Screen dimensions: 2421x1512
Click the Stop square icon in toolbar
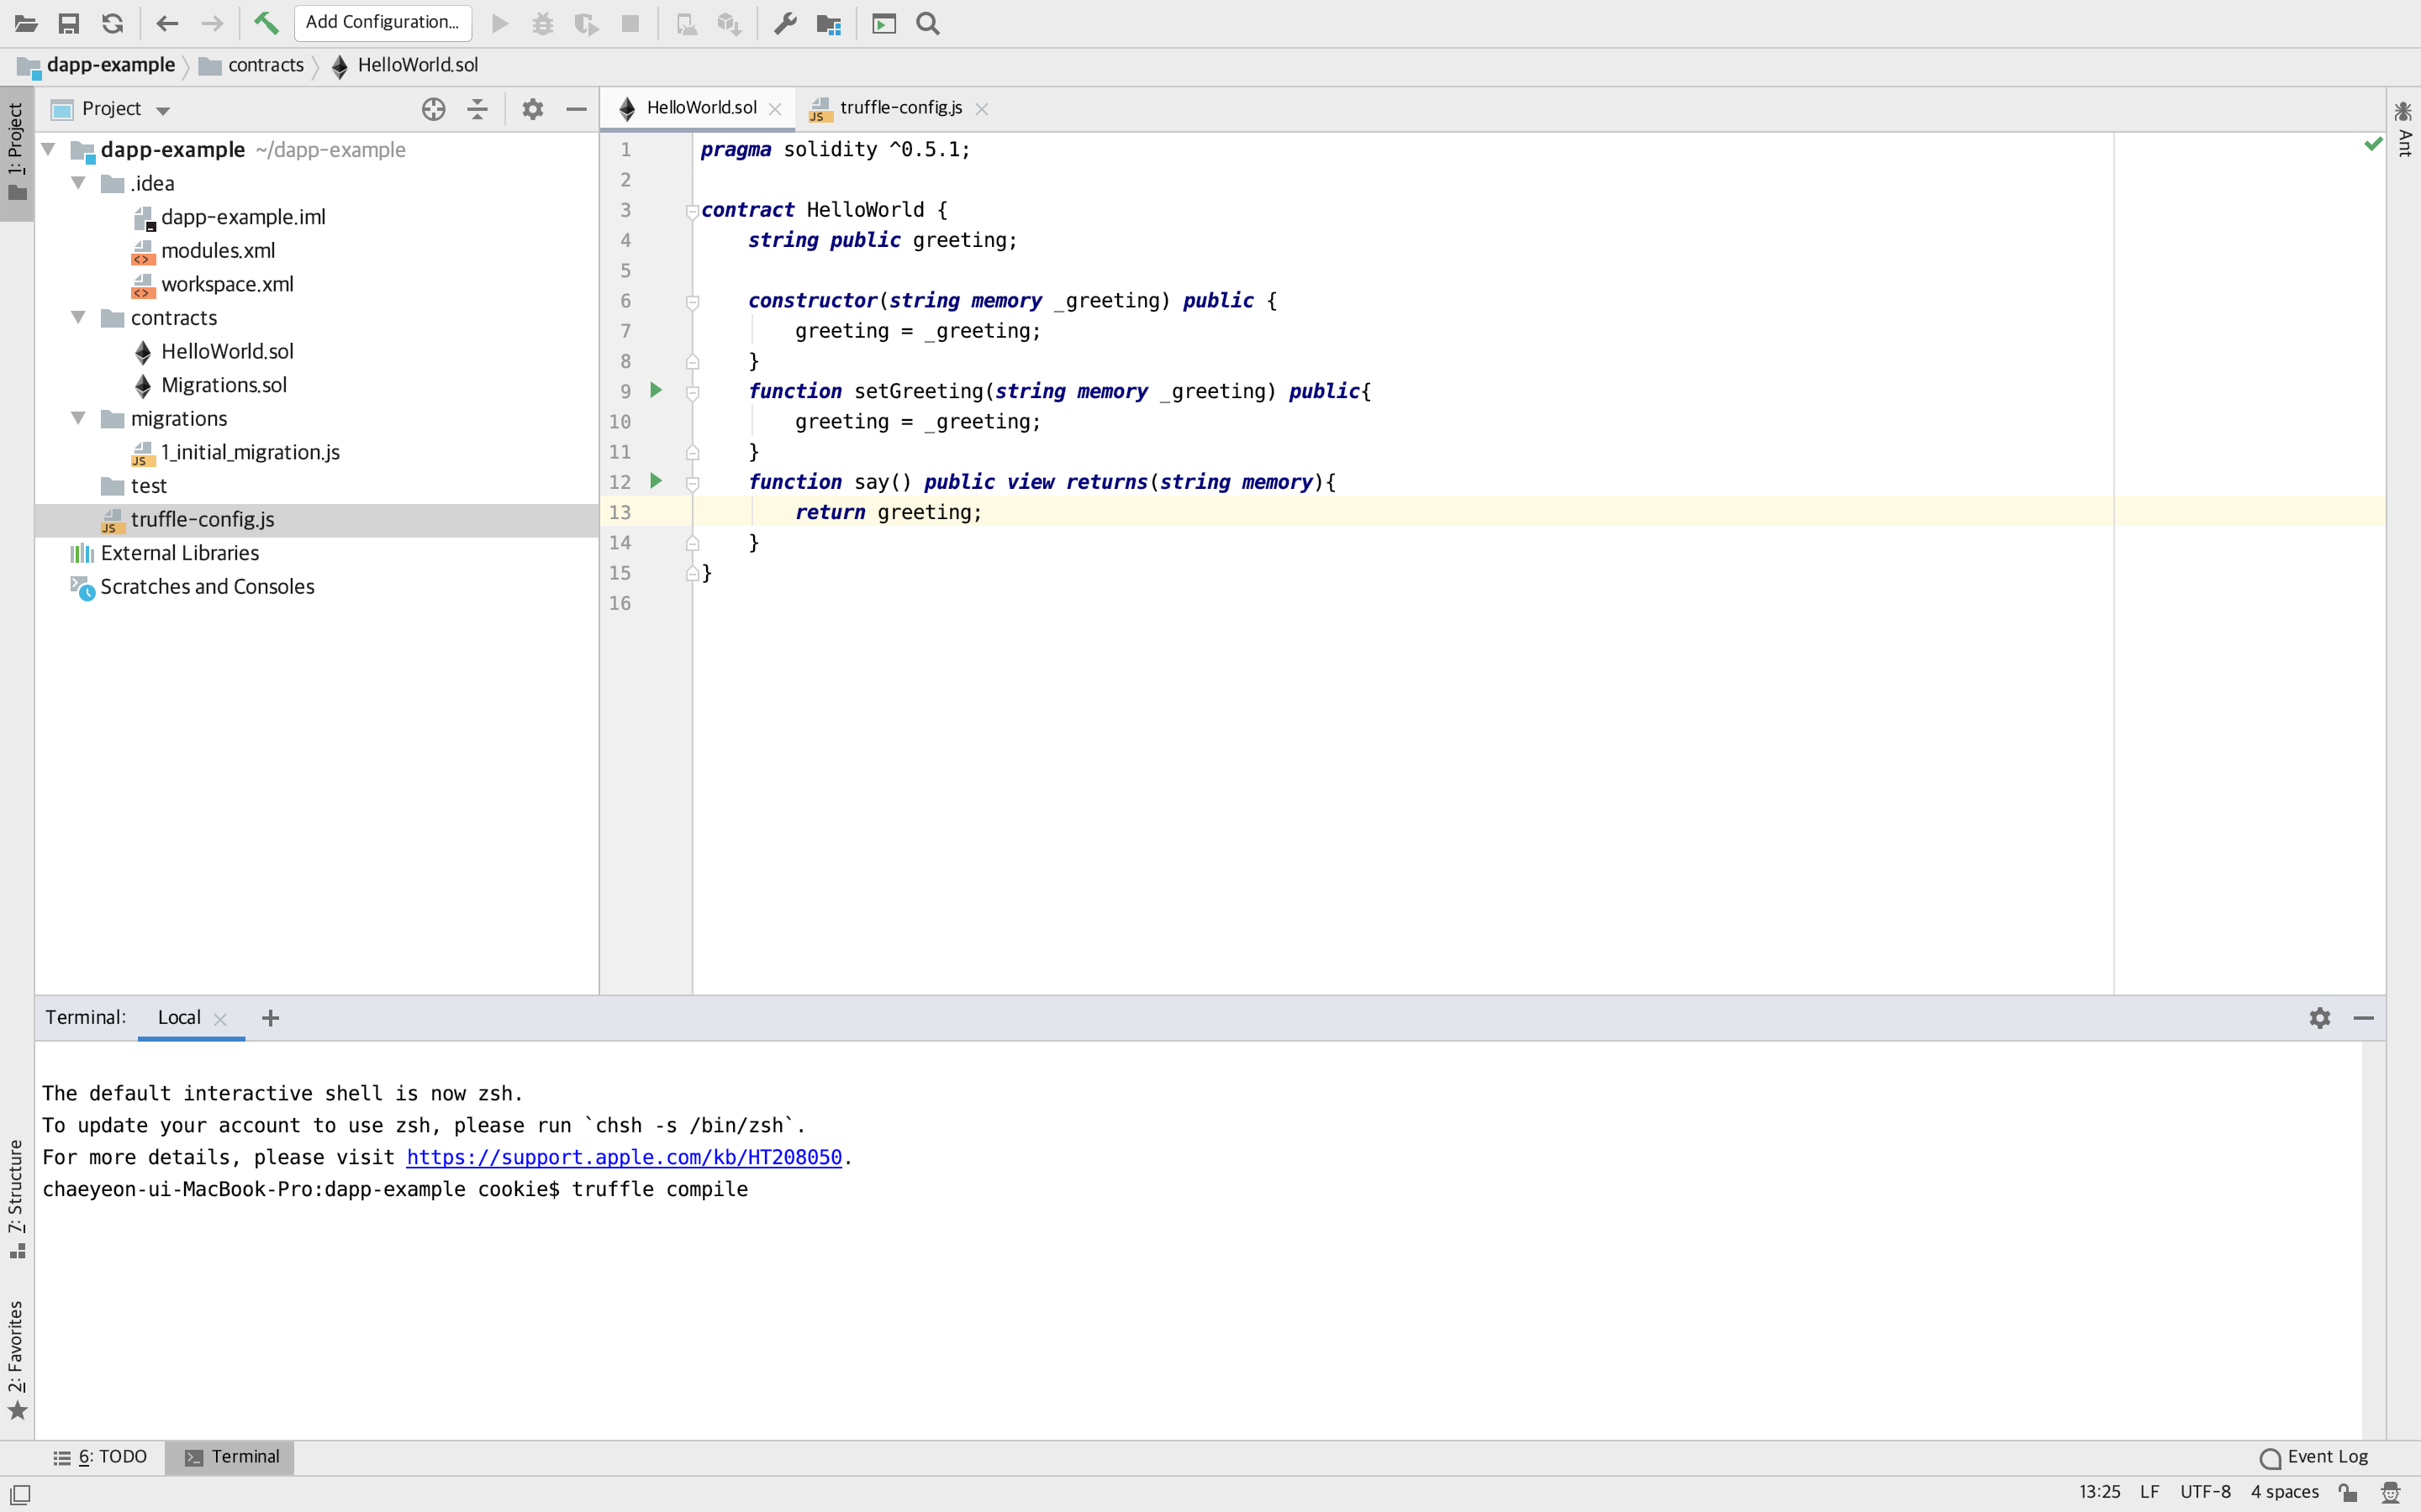(x=630, y=23)
